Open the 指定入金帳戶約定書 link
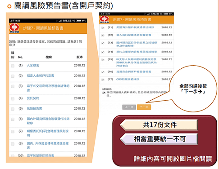 41,76
